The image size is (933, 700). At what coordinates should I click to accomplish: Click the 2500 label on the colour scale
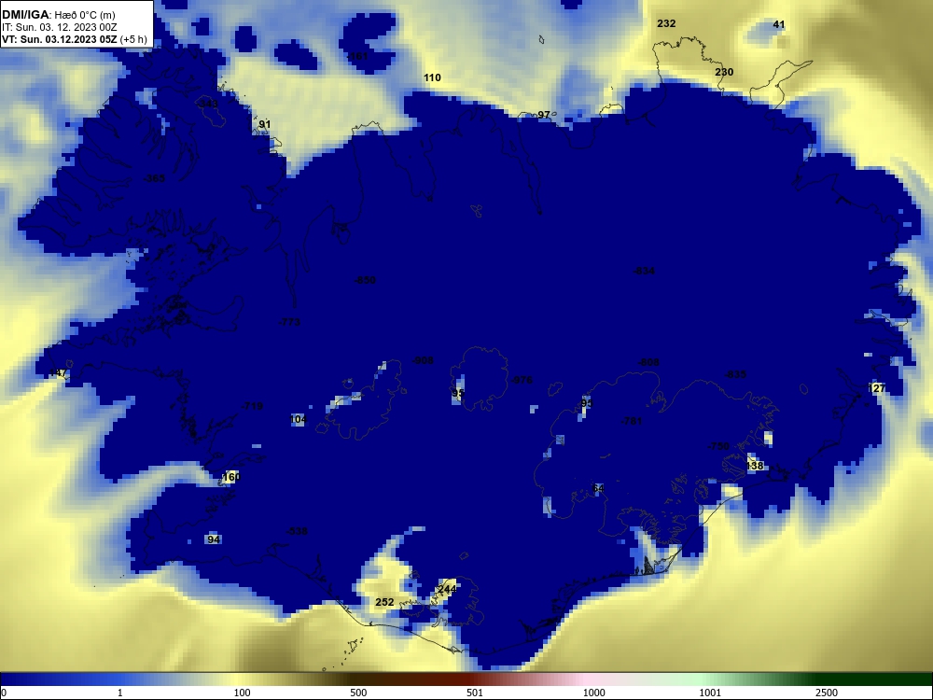tap(827, 693)
